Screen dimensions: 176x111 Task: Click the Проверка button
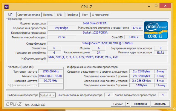coord(140,104)
